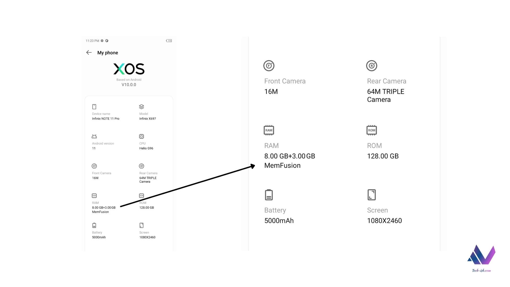The width and height of the screenshot is (510, 287).
Task: Click the enlarged Rear Camera label
Action: click(x=386, y=81)
